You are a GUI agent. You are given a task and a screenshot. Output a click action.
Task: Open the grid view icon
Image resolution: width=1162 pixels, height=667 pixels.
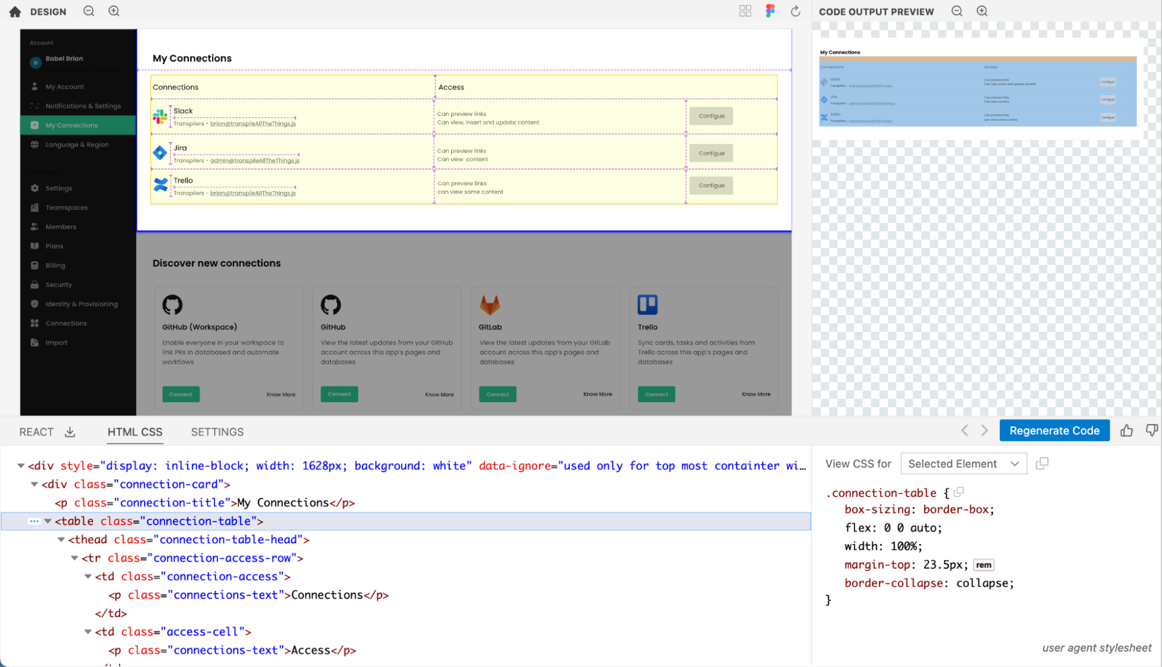tap(745, 11)
